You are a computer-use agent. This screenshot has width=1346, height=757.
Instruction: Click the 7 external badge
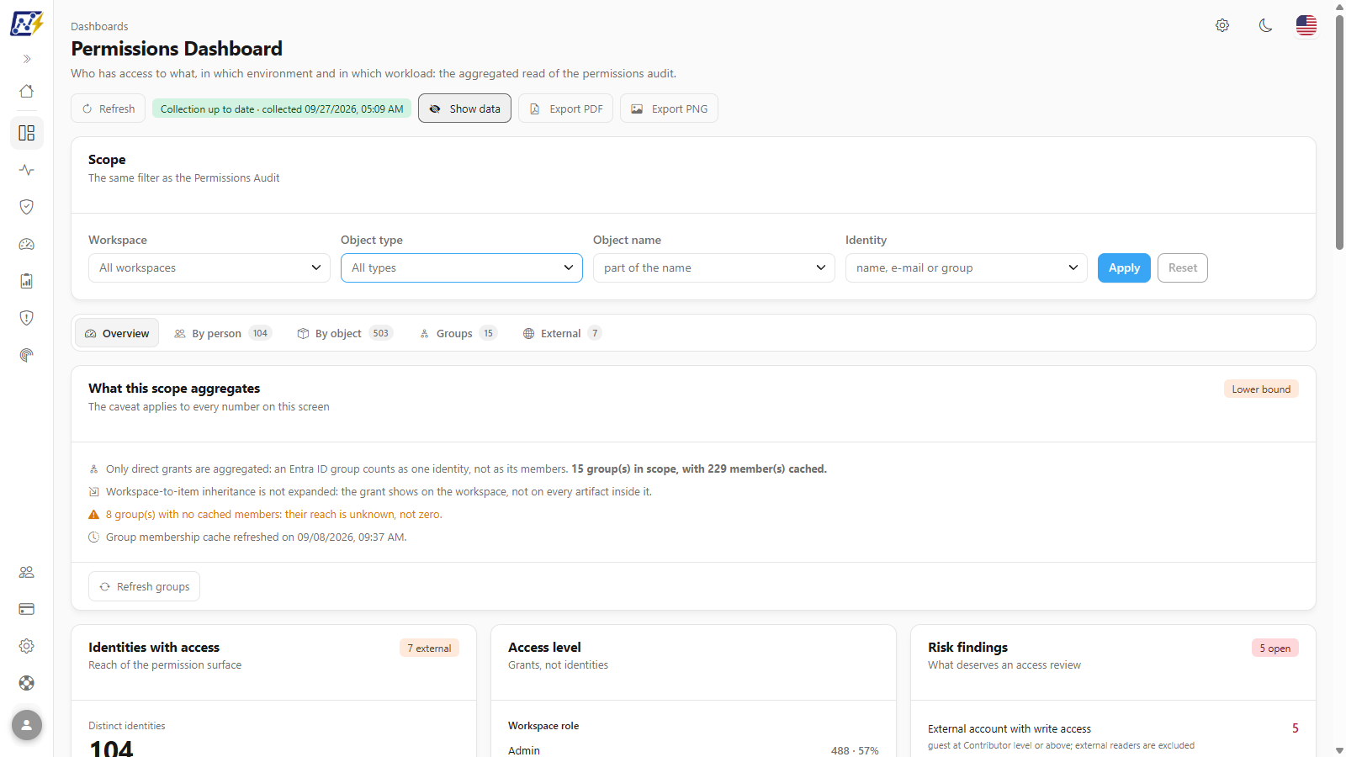tap(429, 648)
